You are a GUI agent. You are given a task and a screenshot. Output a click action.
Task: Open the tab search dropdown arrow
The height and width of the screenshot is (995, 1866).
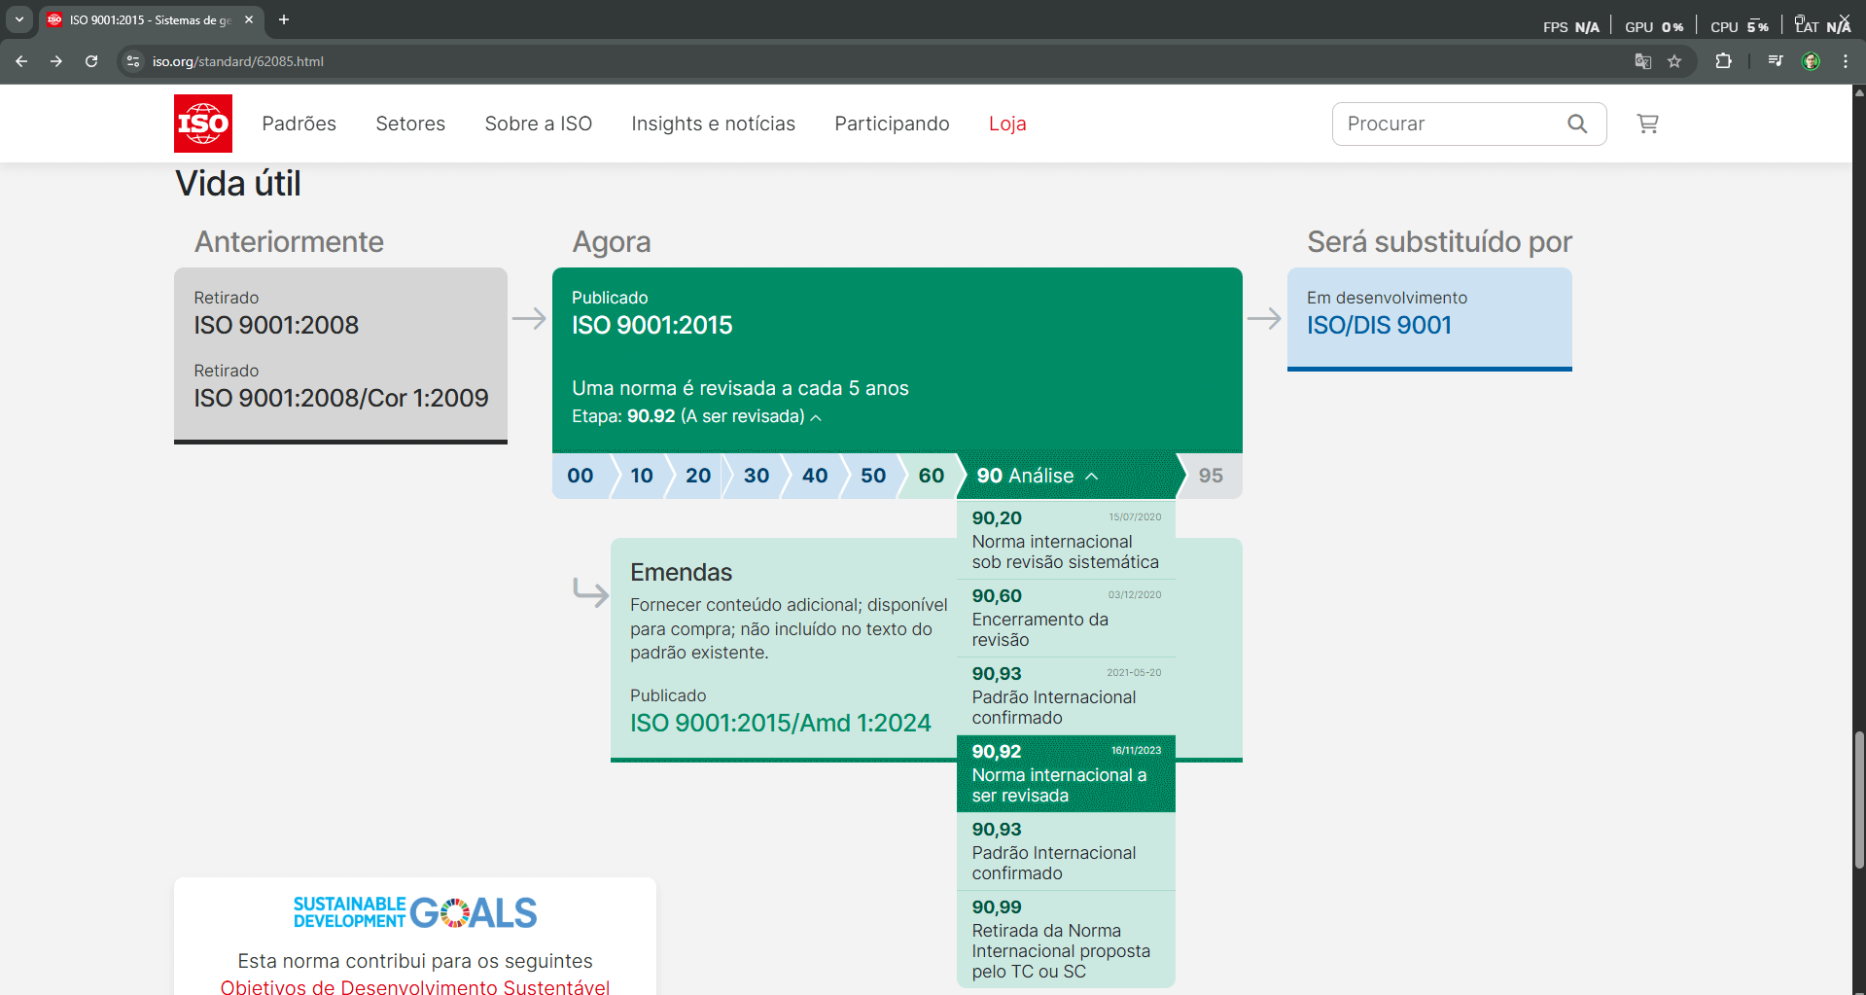(x=18, y=19)
